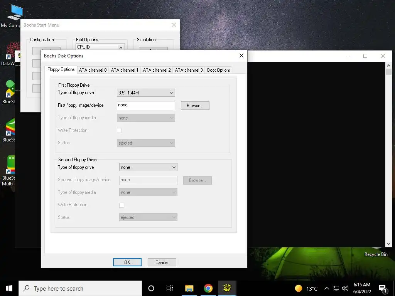
Task: Switch to the ATA channel 2 tab
Action: click(x=157, y=70)
